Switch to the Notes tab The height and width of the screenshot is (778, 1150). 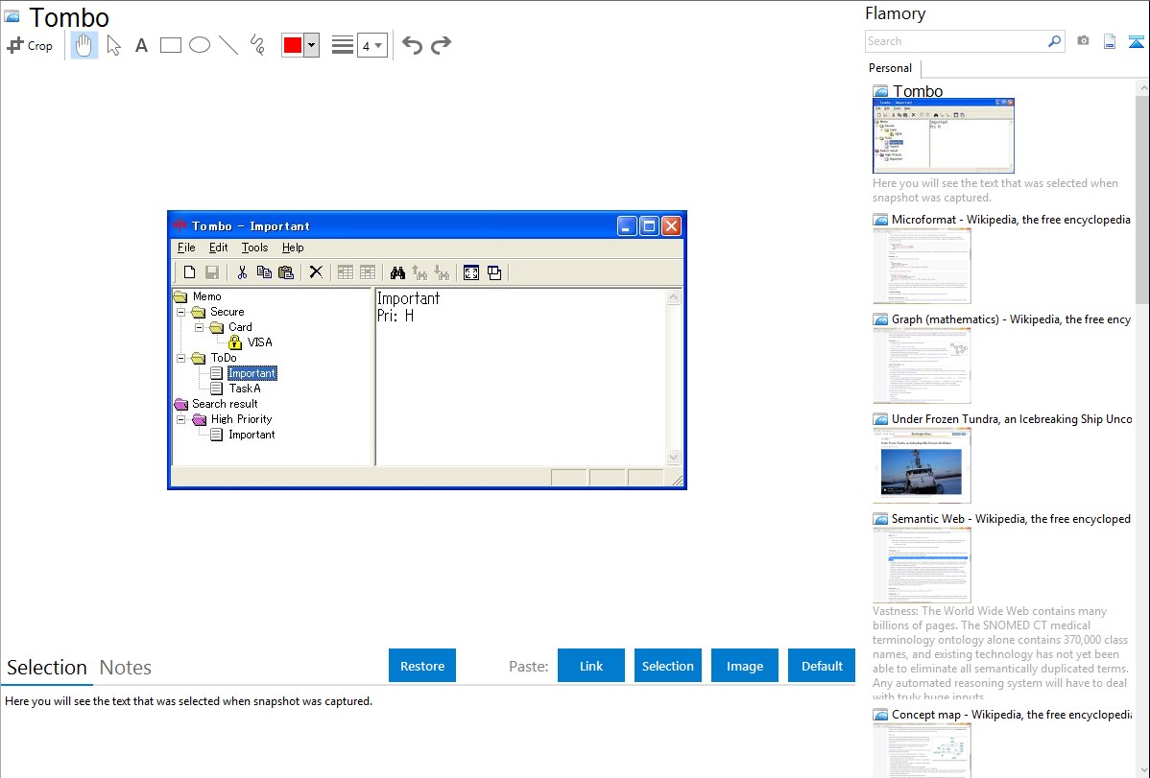126,668
